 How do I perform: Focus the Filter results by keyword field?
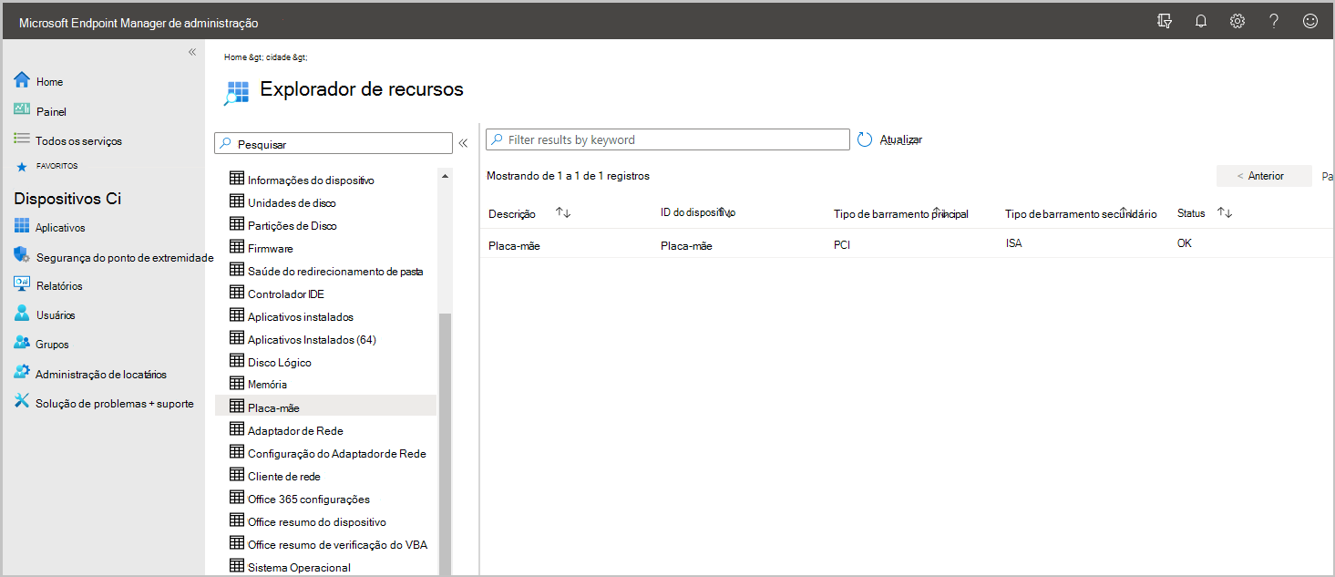[x=668, y=139]
